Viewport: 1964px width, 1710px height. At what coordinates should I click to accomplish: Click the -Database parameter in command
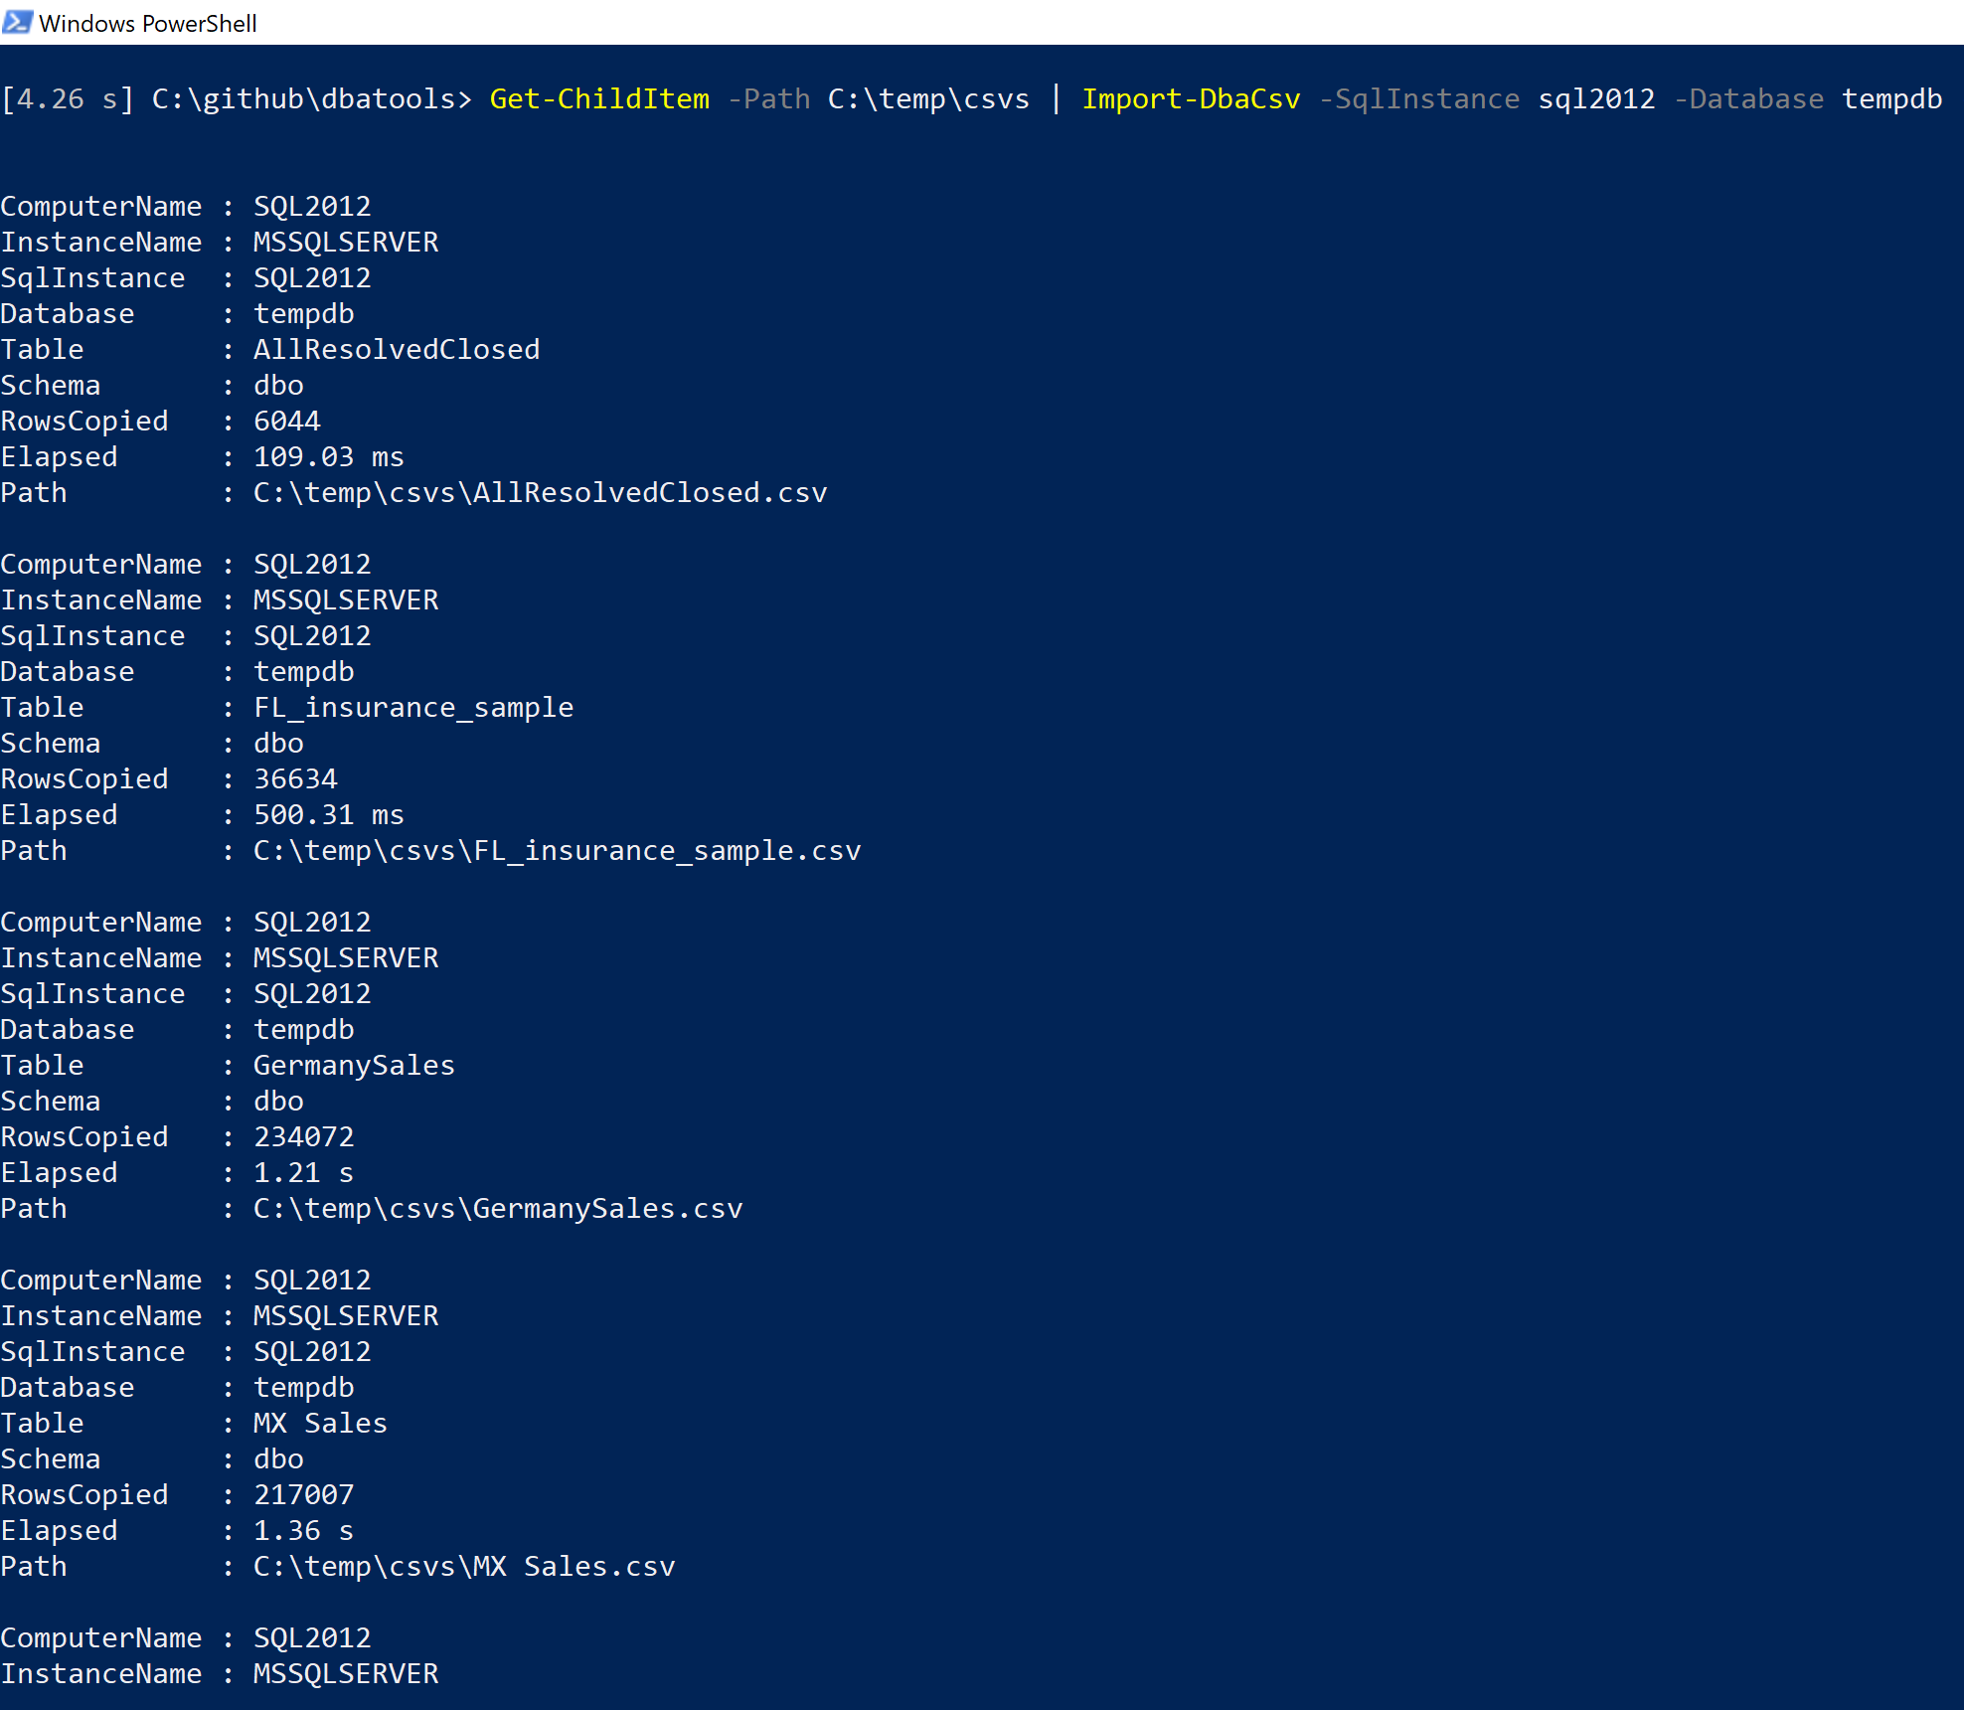click(1748, 99)
